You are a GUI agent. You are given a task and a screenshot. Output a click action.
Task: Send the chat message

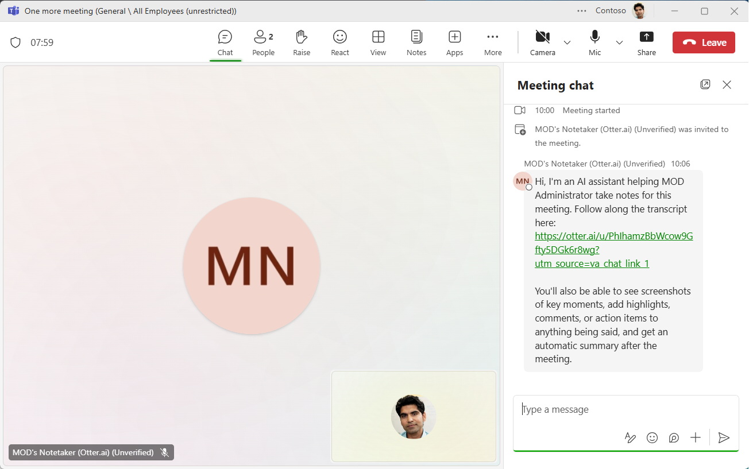724,437
